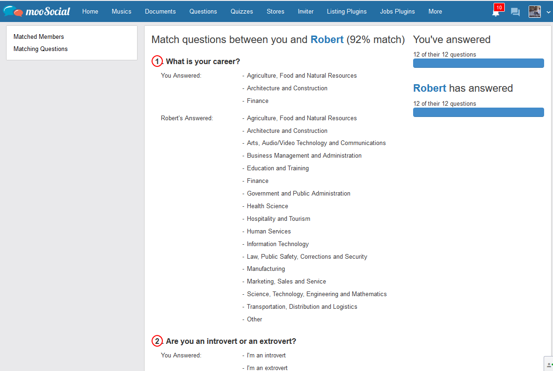Image resolution: width=553 pixels, height=371 pixels.
Task: Select Matched Members in the sidebar
Action: (x=39, y=36)
